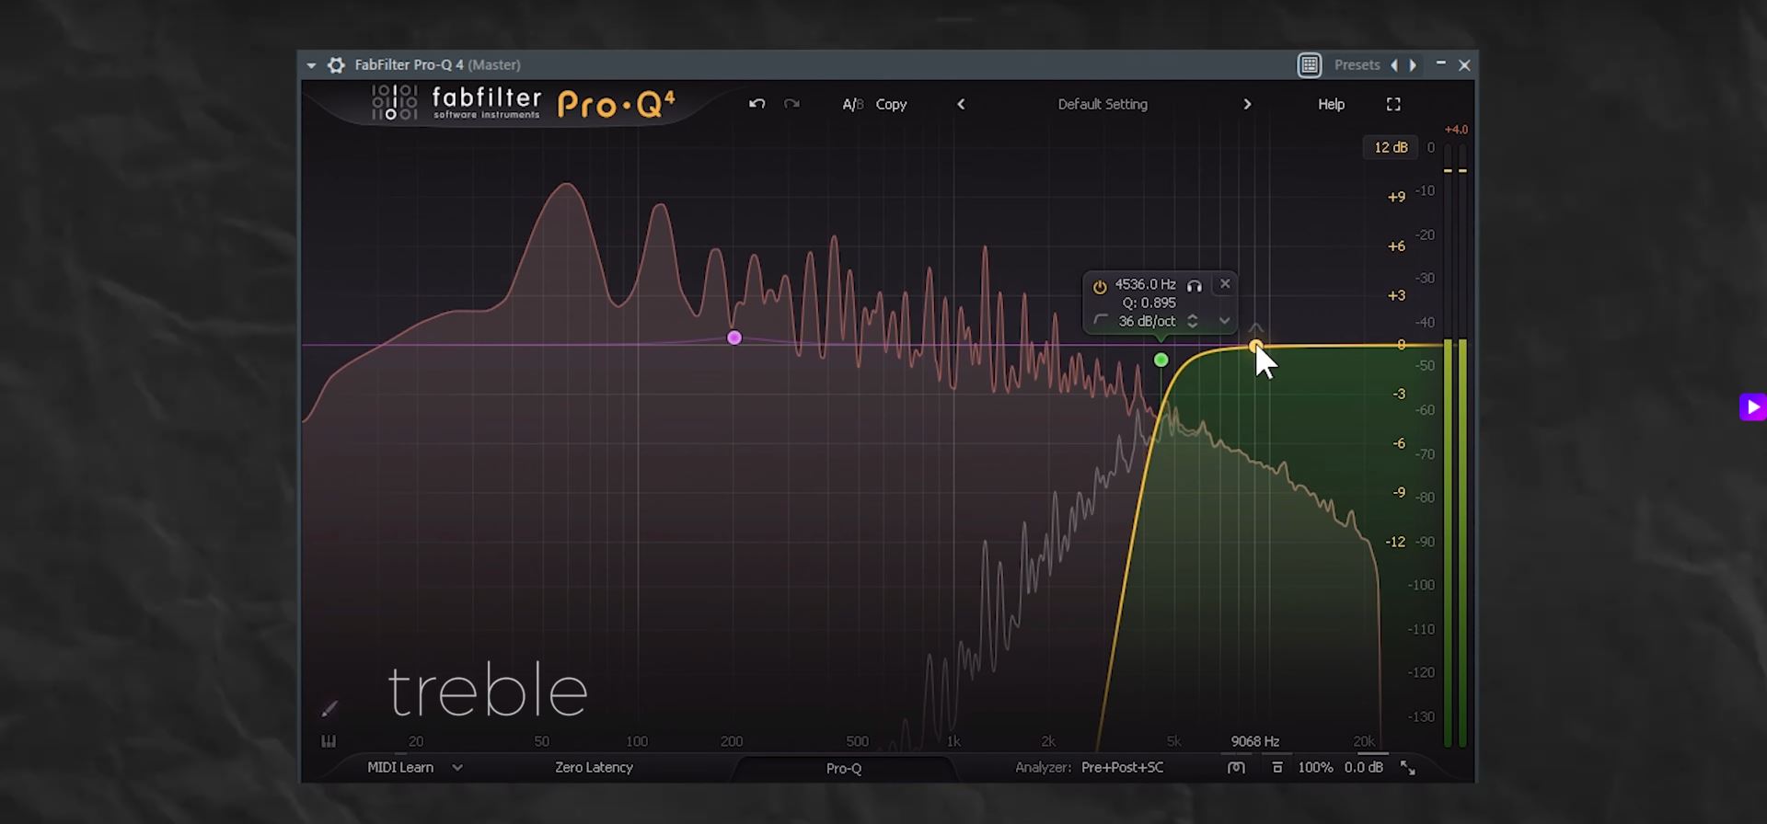The height and width of the screenshot is (824, 1767).
Task: Redo the last undone change
Action: click(791, 104)
